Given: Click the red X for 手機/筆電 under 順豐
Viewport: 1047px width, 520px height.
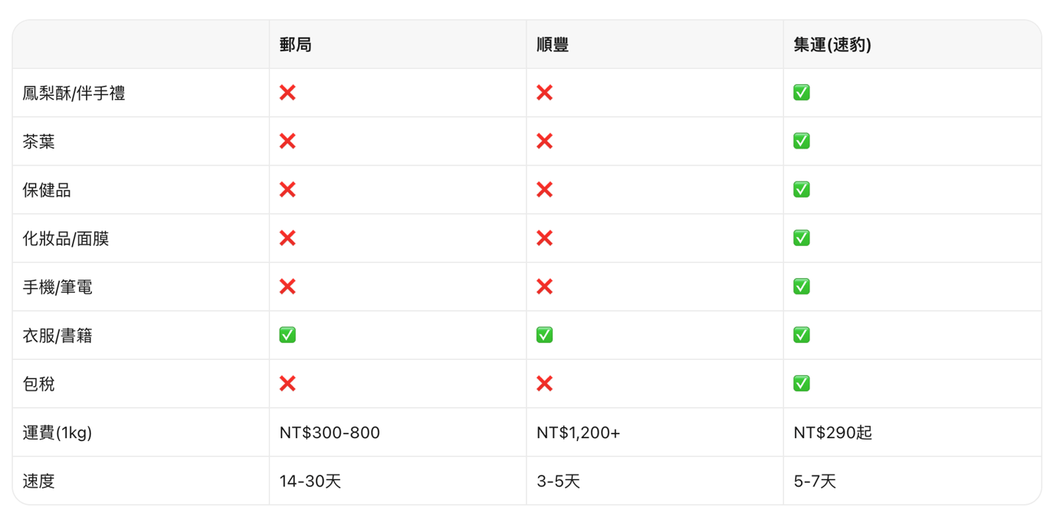Looking at the screenshot, I should [x=544, y=286].
